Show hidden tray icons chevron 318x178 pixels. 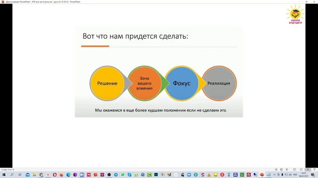click(x=274, y=175)
